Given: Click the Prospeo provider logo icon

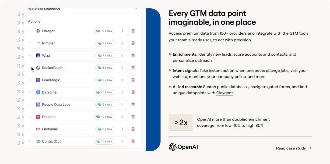Looking at the screenshot, I should (x=38, y=117).
